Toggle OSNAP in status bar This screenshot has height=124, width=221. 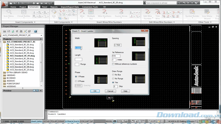(61, 121)
